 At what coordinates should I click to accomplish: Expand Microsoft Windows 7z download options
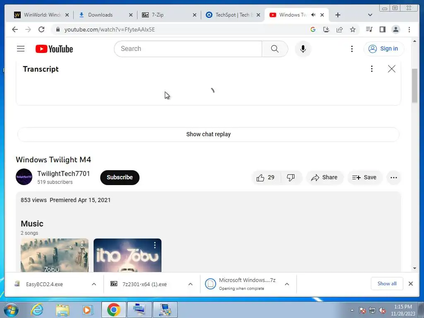click(287, 284)
